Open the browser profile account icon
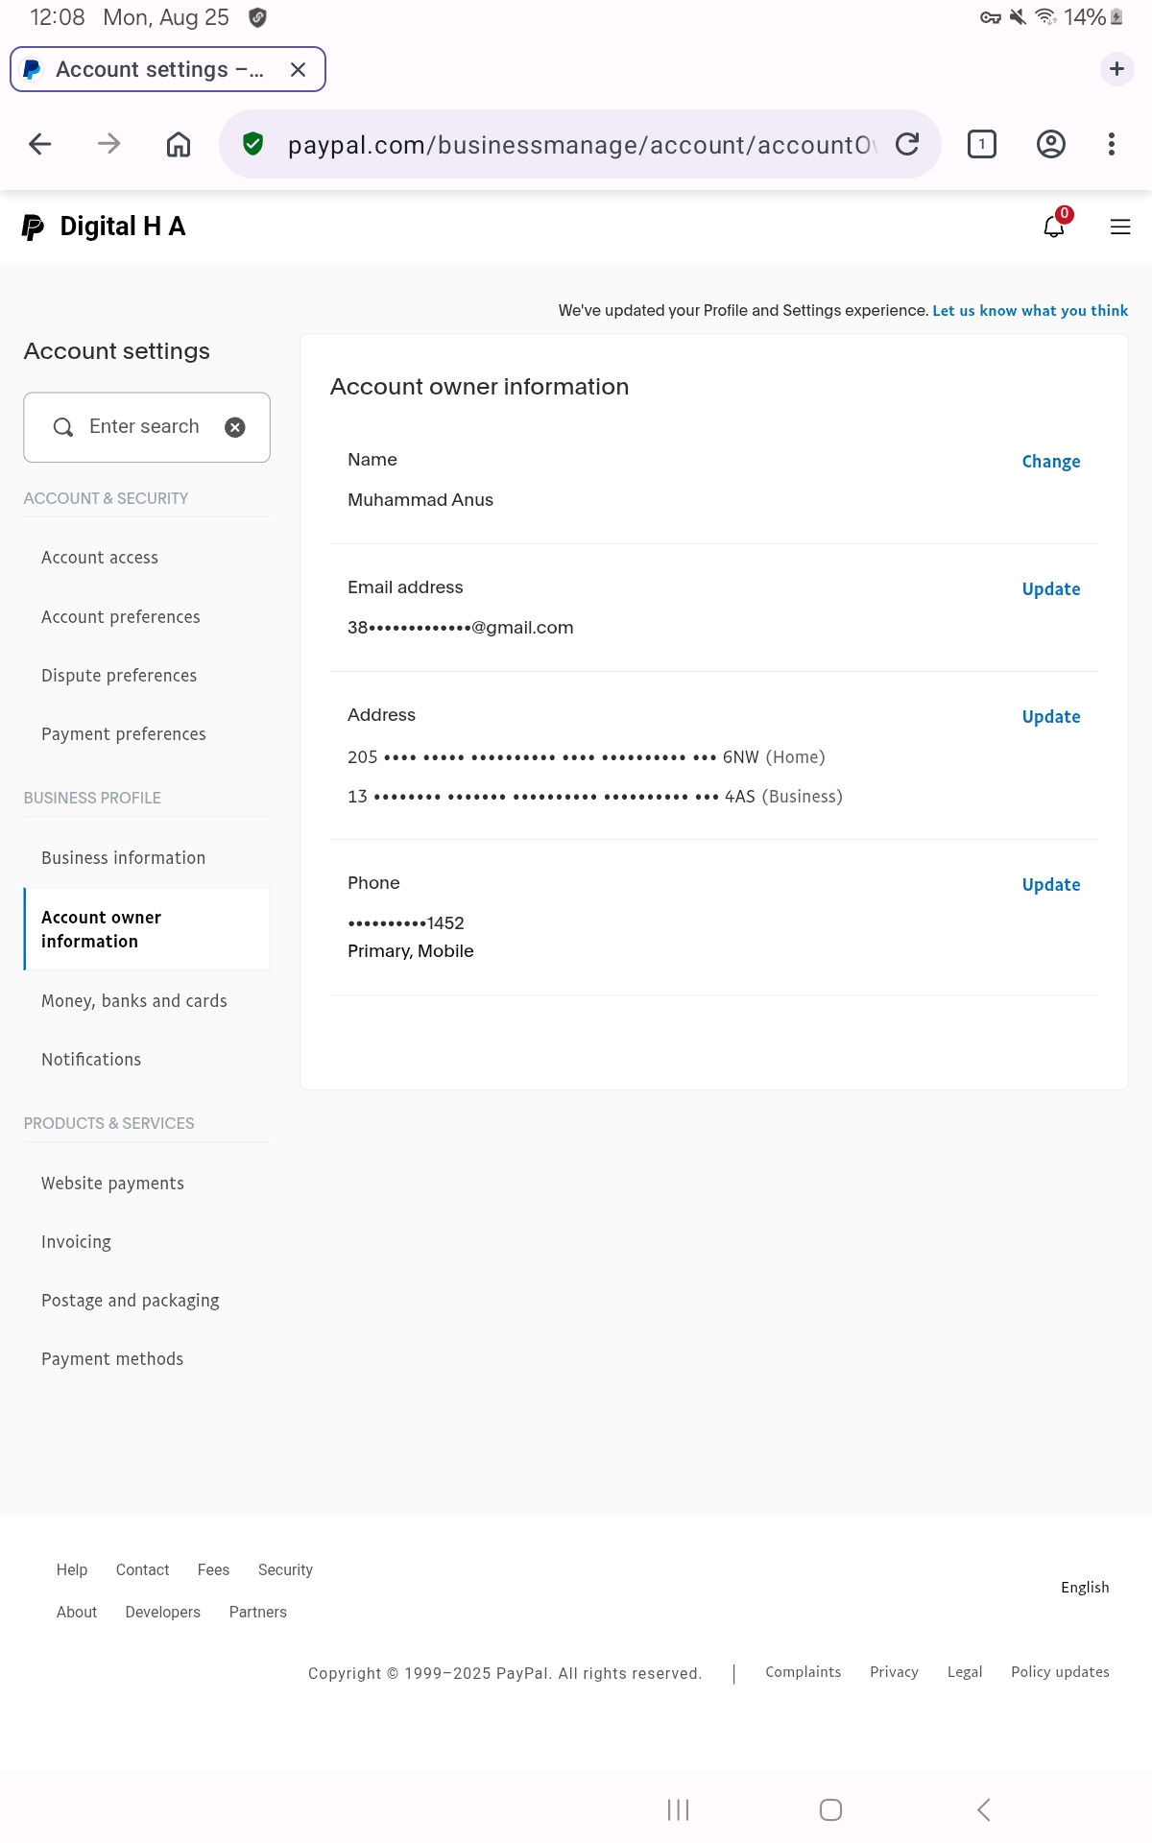 pyautogui.click(x=1051, y=144)
